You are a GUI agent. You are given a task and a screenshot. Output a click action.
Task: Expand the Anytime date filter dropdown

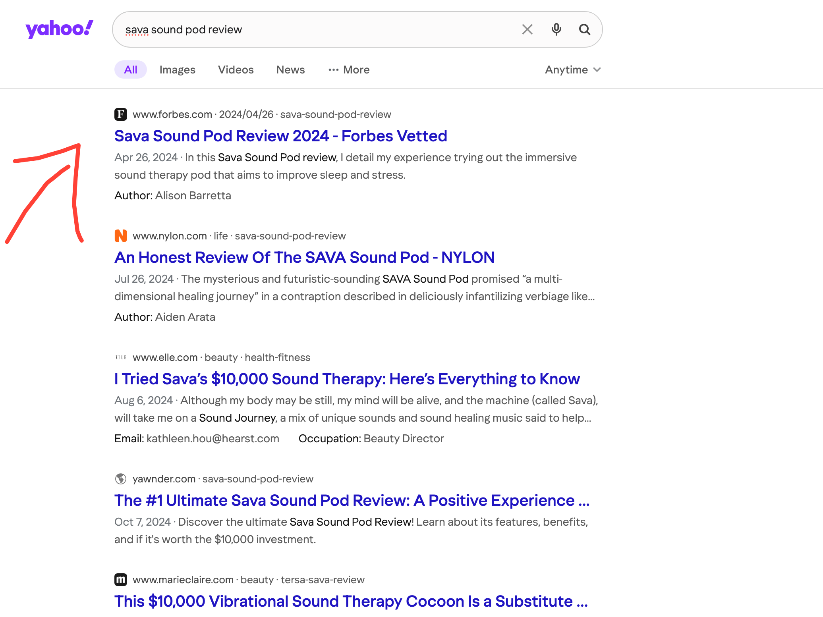pyautogui.click(x=573, y=69)
